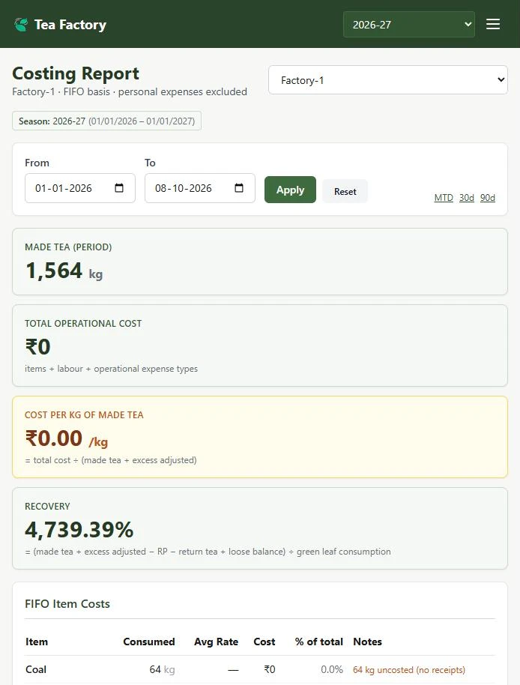520x685 pixels.
Task: Open calendar picker in To date
Action: tap(239, 188)
